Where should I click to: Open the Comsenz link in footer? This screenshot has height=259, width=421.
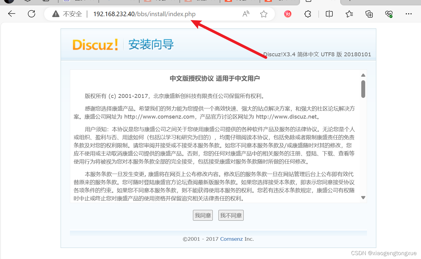tap(231, 239)
